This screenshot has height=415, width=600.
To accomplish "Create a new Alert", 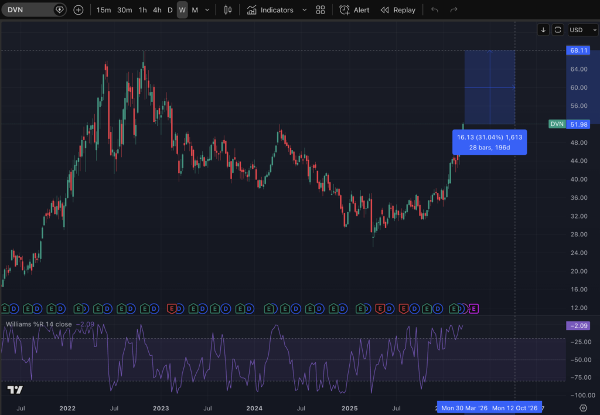I will click(354, 10).
